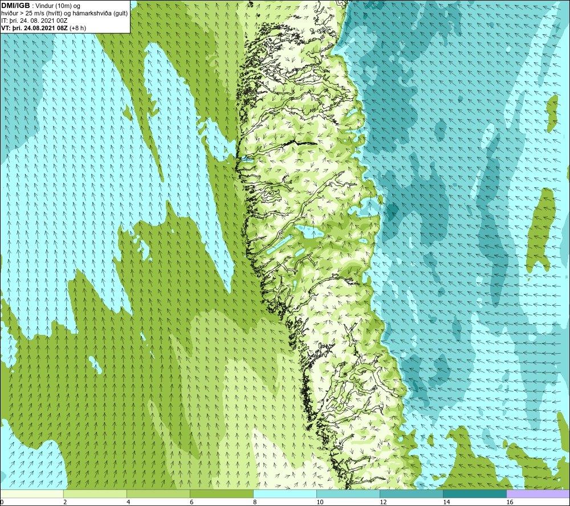Click the 'IT: þri. 24. 08. 2021 00Z' line
This screenshot has width=570, height=506.
[34, 21]
